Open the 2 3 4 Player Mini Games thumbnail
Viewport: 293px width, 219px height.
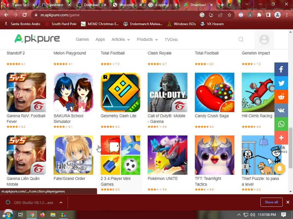[120, 155]
